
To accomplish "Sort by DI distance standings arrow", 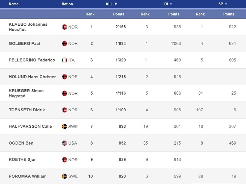I will point(171,4).
